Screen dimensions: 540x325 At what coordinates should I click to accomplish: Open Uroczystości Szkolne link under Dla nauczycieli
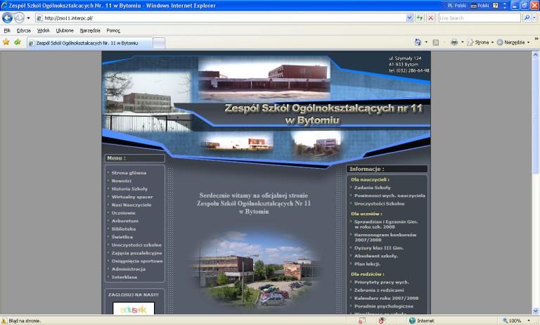tap(379, 204)
